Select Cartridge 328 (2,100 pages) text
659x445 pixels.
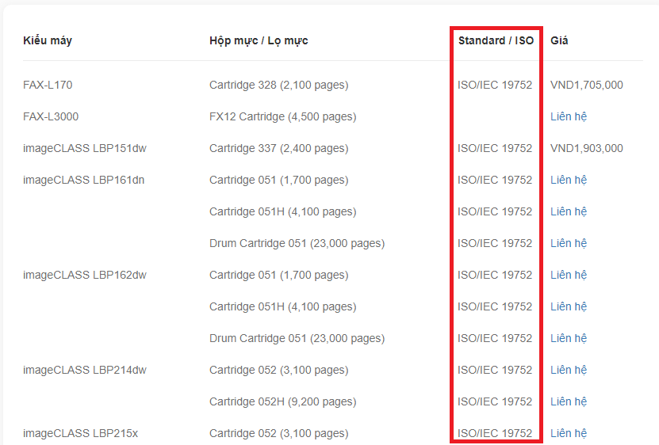pos(278,86)
